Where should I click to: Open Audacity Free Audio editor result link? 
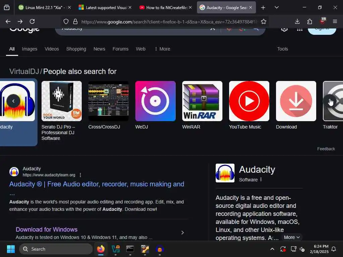tap(97, 184)
